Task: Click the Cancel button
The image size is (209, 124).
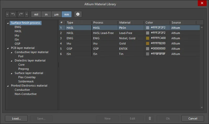Action: click(x=193, y=119)
